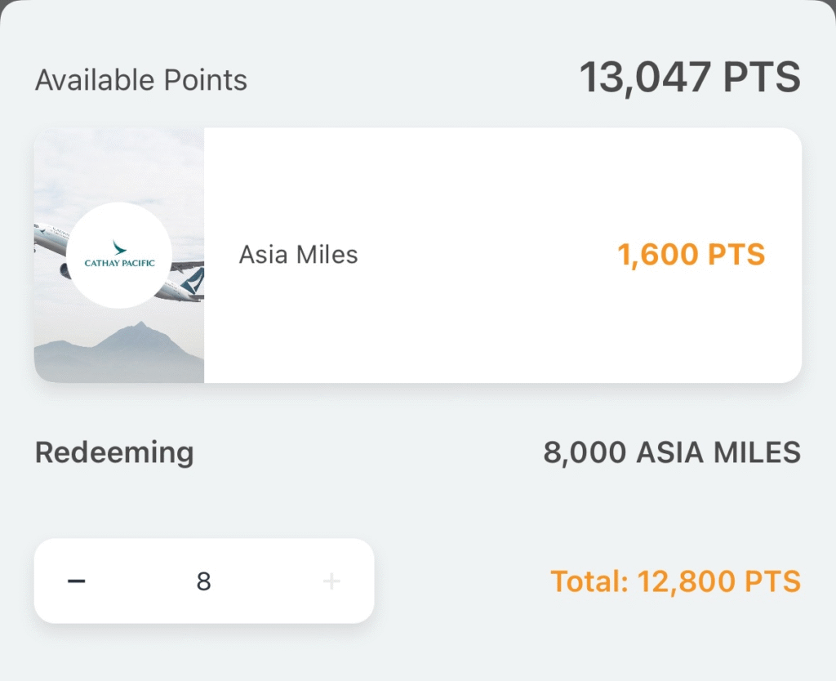Click the CATHAY PACIFIC wordmark text

119,264
